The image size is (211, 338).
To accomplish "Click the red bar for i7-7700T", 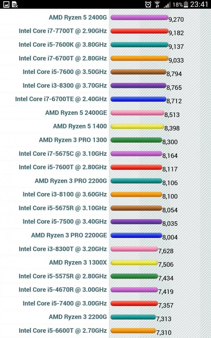I will (x=139, y=31).
